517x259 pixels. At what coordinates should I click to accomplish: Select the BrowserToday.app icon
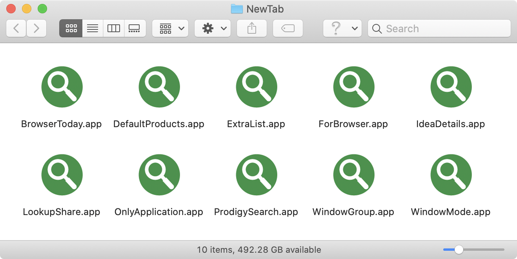click(62, 87)
